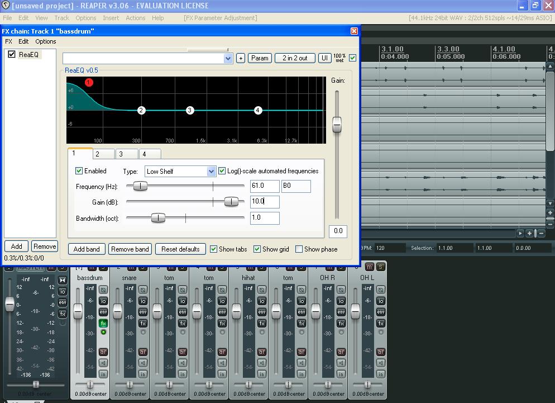Viewport: 555px width, 403px height.
Task: Switch to EQ band tab 3
Action: point(127,154)
